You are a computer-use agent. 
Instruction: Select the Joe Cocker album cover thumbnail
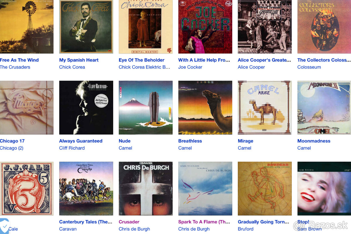pos(205,27)
